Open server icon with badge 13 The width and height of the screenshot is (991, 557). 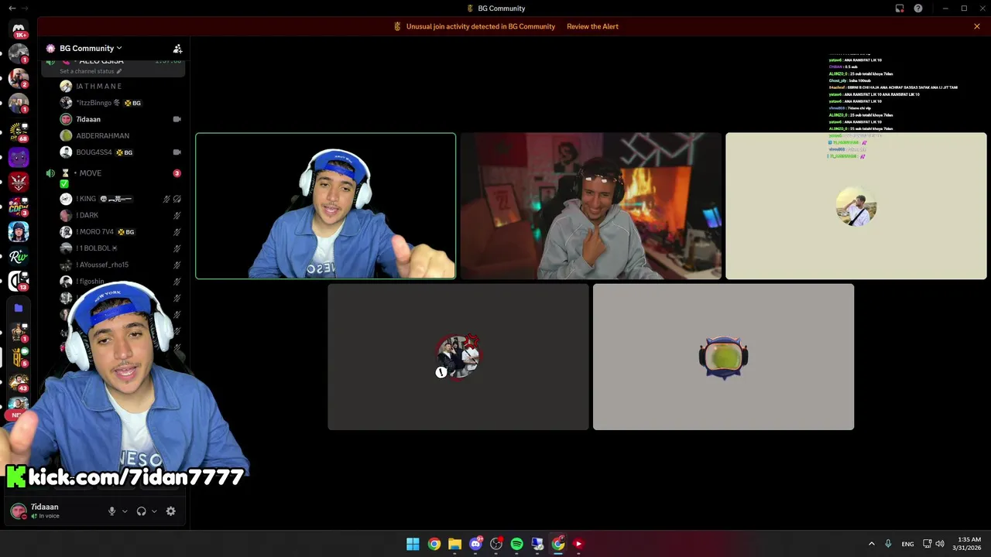tap(19, 281)
